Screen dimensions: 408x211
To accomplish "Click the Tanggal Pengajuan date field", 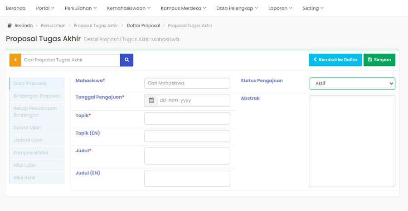I will [194, 100].
